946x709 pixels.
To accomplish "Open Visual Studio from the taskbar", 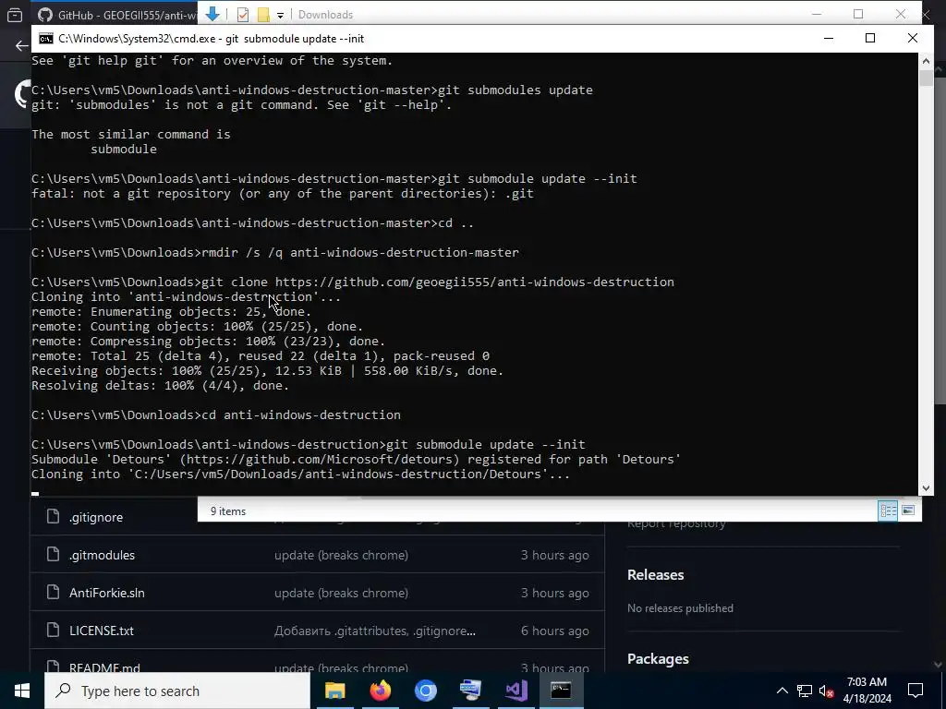I will [515, 691].
